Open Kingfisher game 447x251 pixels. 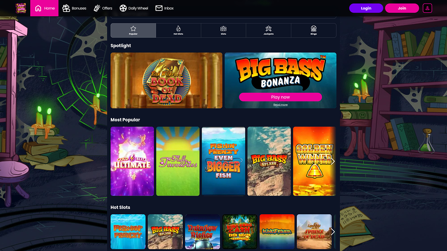click(277, 232)
